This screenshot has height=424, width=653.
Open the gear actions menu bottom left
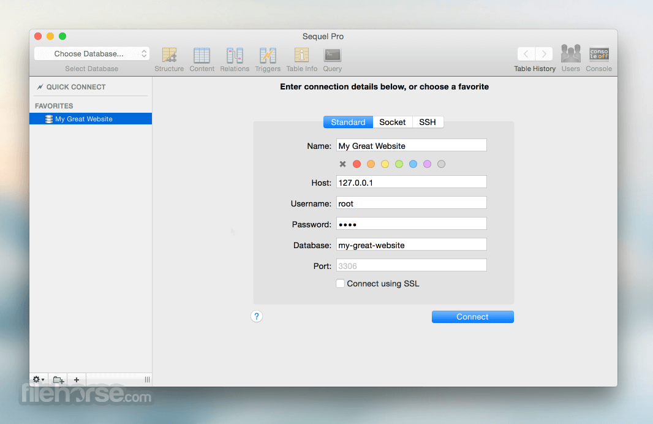38,380
